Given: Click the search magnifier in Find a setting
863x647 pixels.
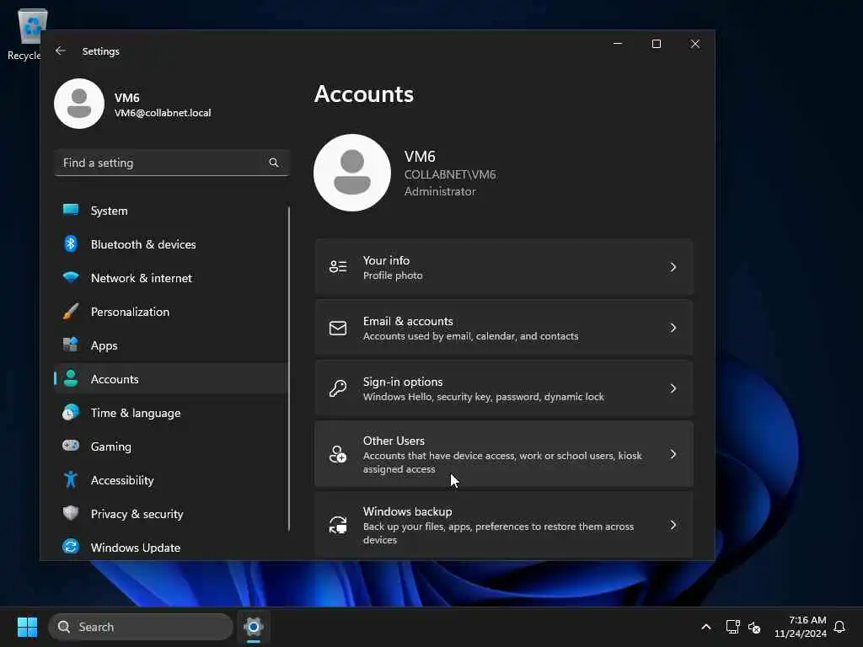Looking at the screenshot, I should (274, 163).
